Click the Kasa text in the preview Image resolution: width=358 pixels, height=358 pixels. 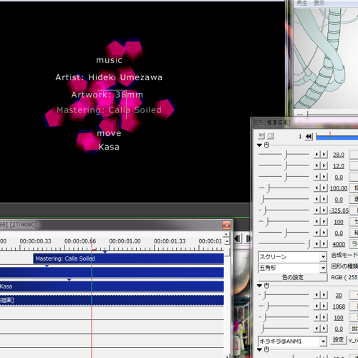(109, 147)
